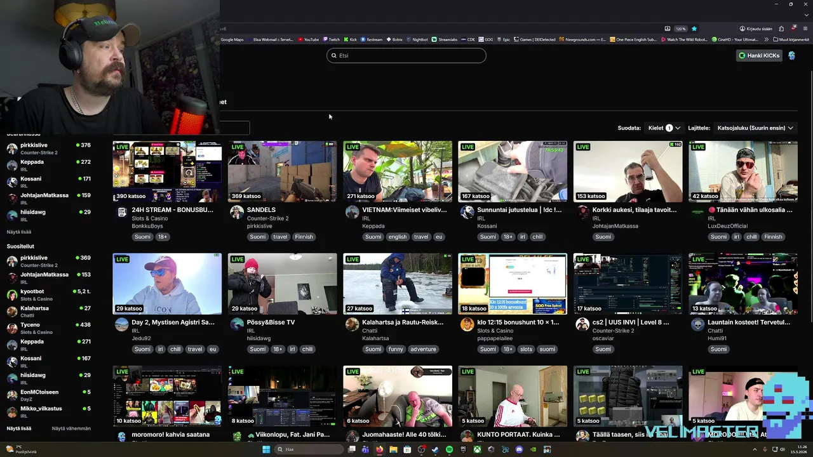
Task: Click Näytä lisää under followed channels
Action: pyautogui.click(x=19, y=232)
